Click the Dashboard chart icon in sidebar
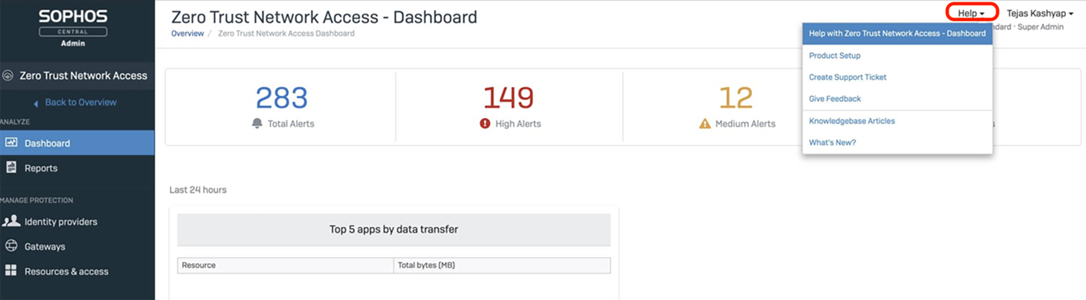The width and height of the screenshot is (1086, 300). click(11, 142)
